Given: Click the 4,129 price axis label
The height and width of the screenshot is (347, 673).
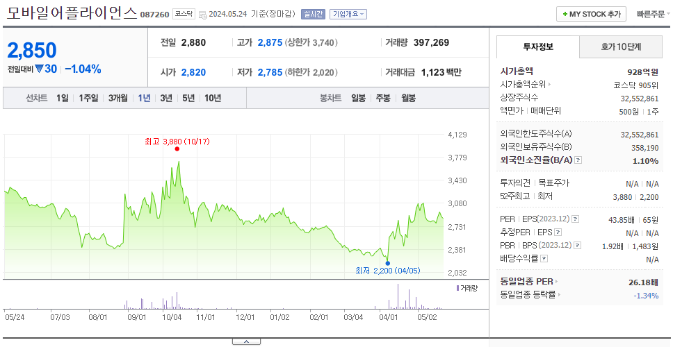Looking at the screenshot, I should pos(457,135).
